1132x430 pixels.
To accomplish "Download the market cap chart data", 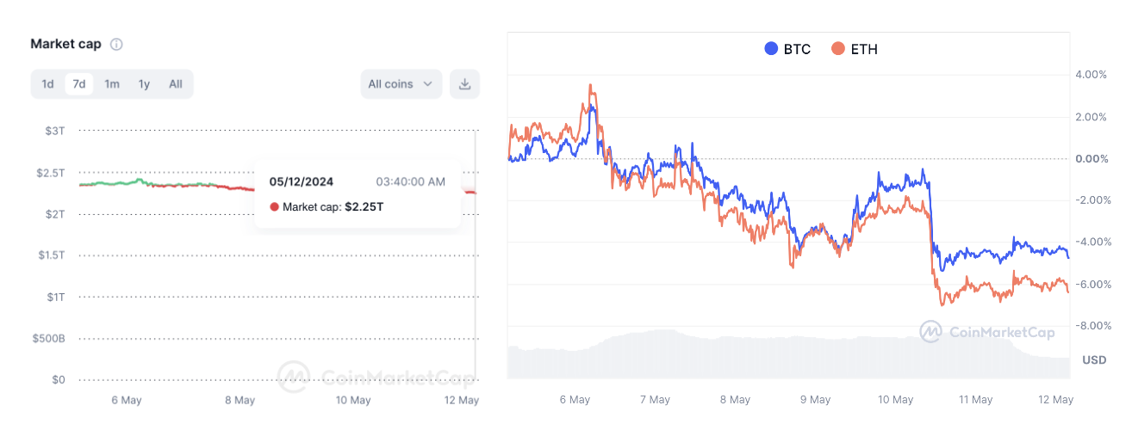I will [x=464, y=84].
